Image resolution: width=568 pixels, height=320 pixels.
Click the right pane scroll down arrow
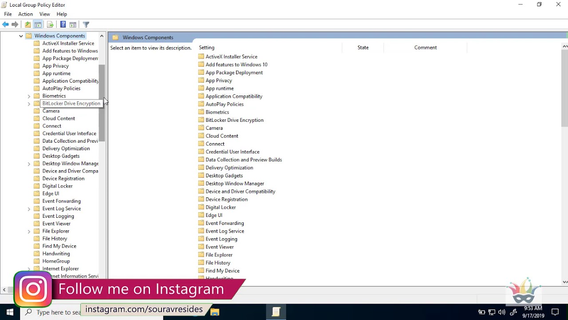coord(565,281)
